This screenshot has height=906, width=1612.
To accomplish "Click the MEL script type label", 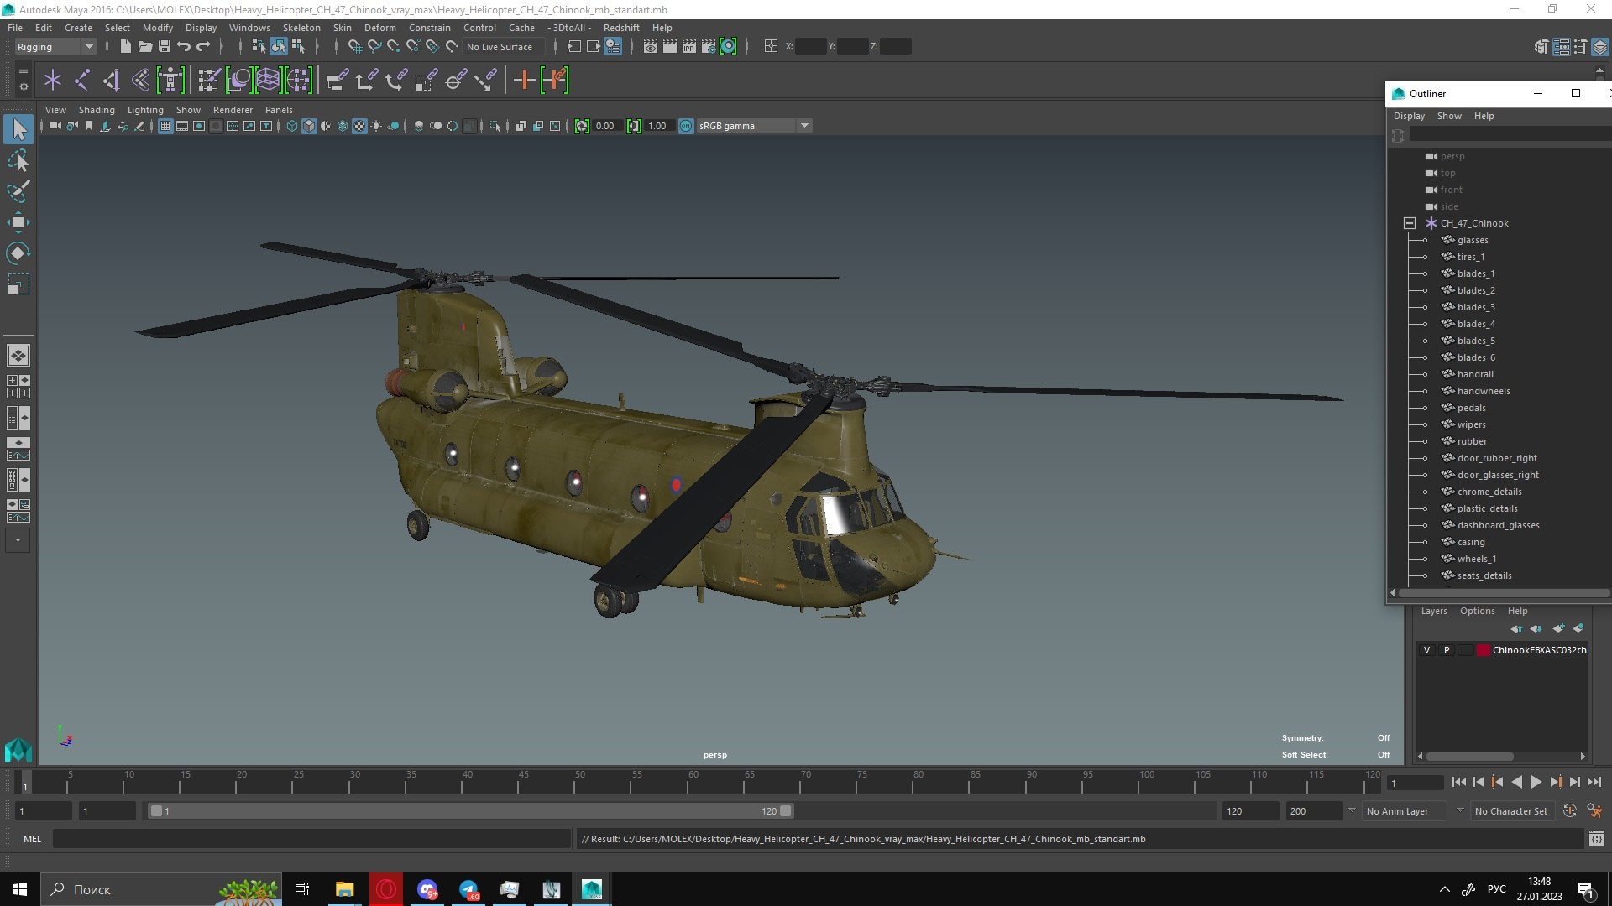I will (x=32, y=839).
